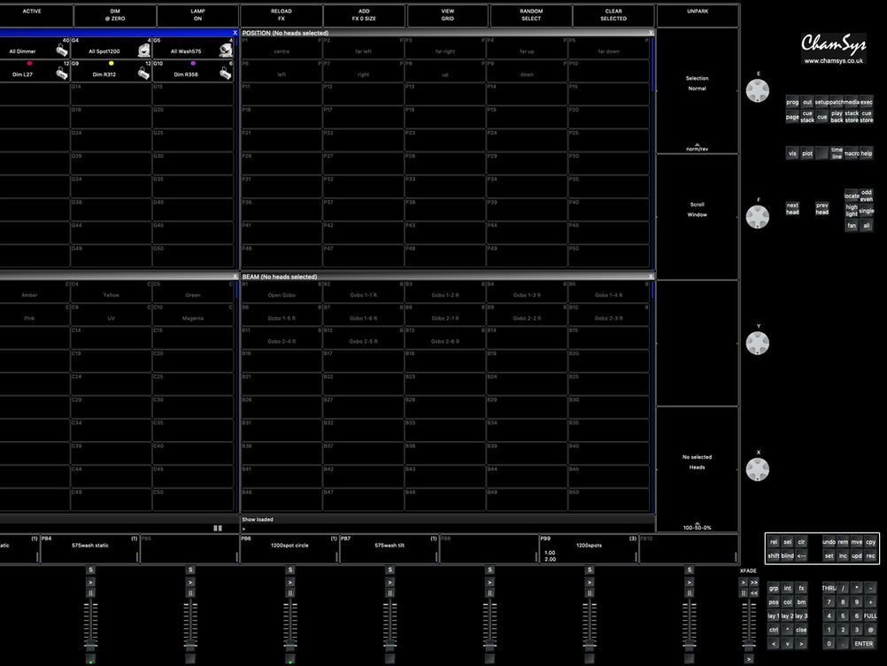
Task: Select the 'Open Gobo' beam palette
Action: [x=282, y=292]
